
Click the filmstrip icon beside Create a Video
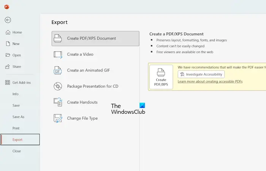[x=58, y=55]
